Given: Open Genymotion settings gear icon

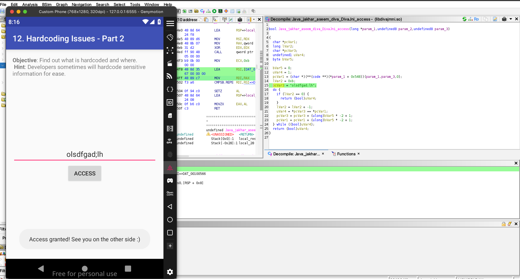Looking at the screenshot, I should (170, 272).
